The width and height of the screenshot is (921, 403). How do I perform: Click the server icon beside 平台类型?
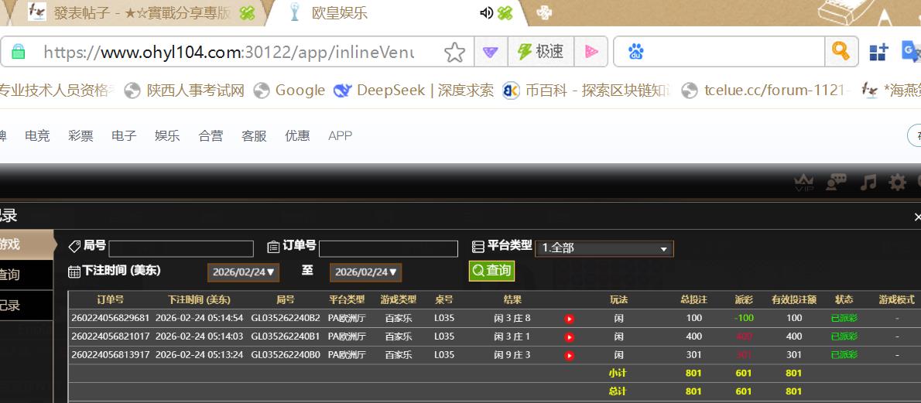[478, 247]
